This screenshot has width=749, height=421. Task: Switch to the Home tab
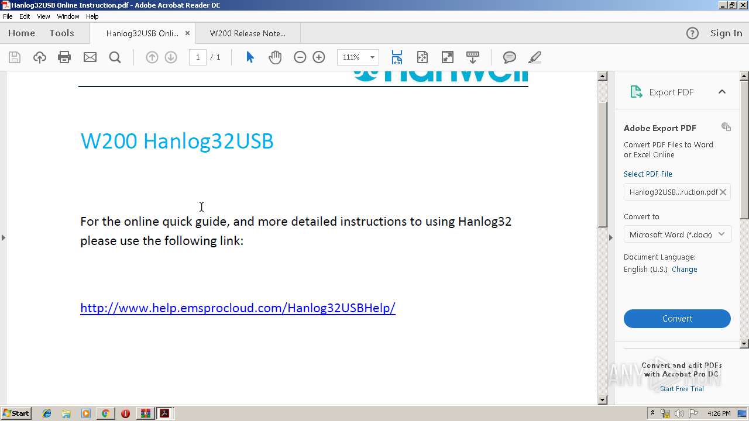coord(22,33)
